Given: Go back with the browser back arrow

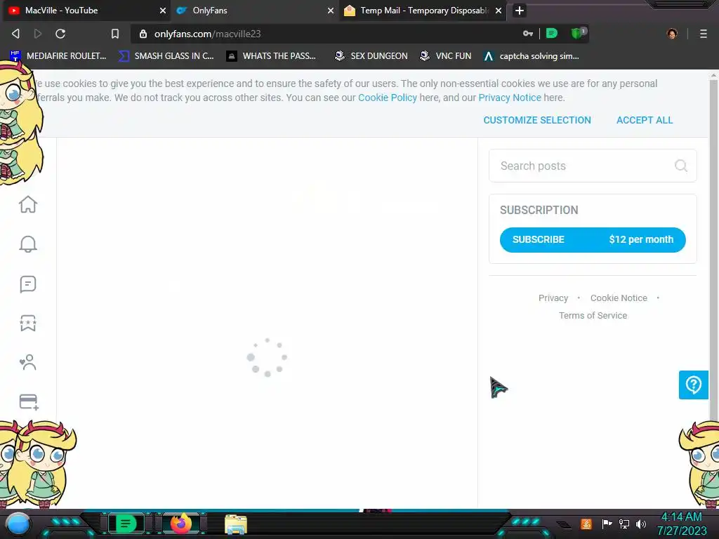Looking at the screenshot, I should [x=15, y=34].
